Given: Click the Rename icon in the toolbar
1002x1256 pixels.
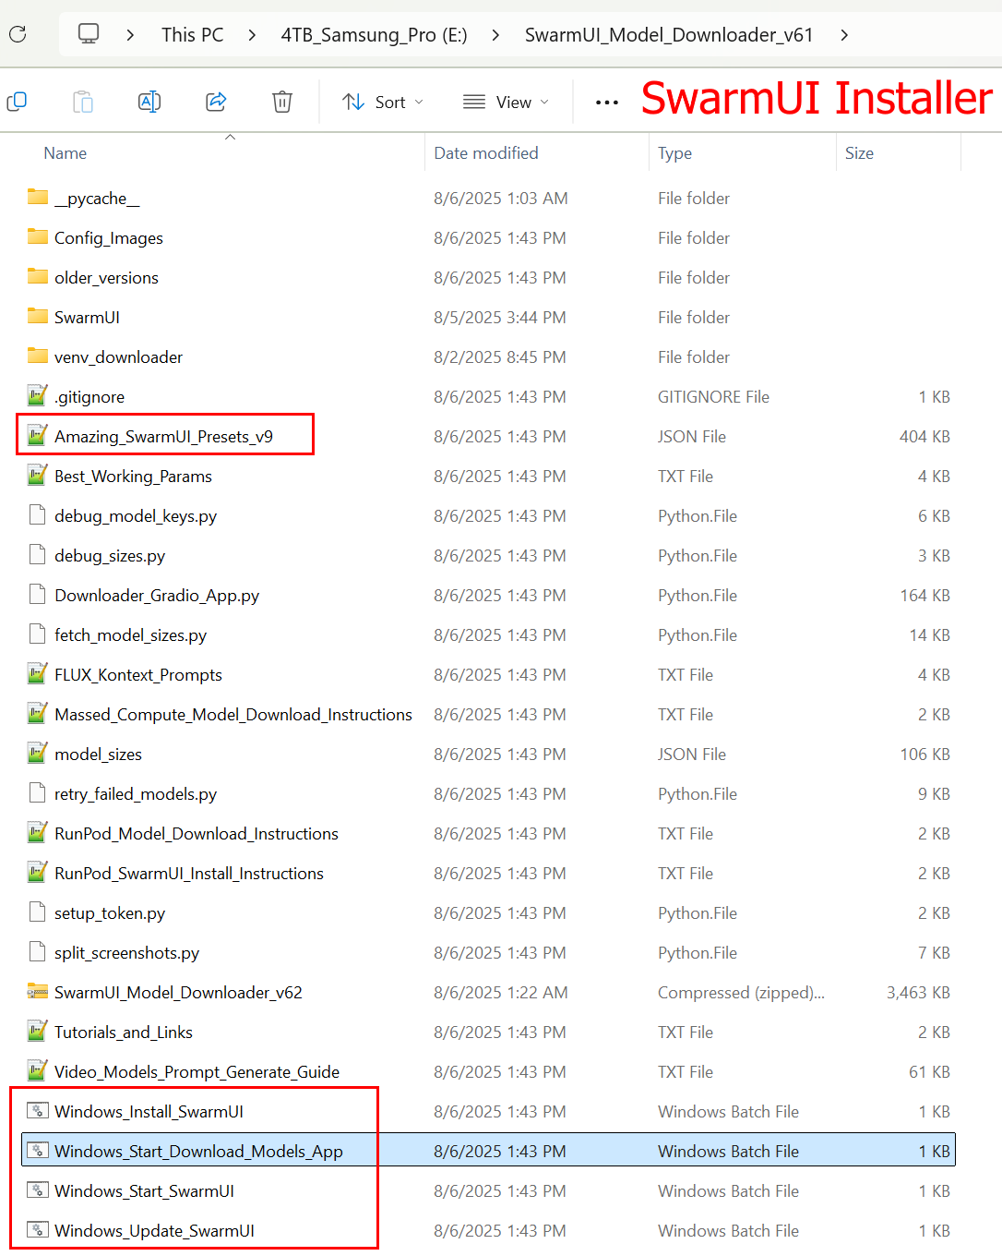Looking at the screenshot, I should point(149,102).
